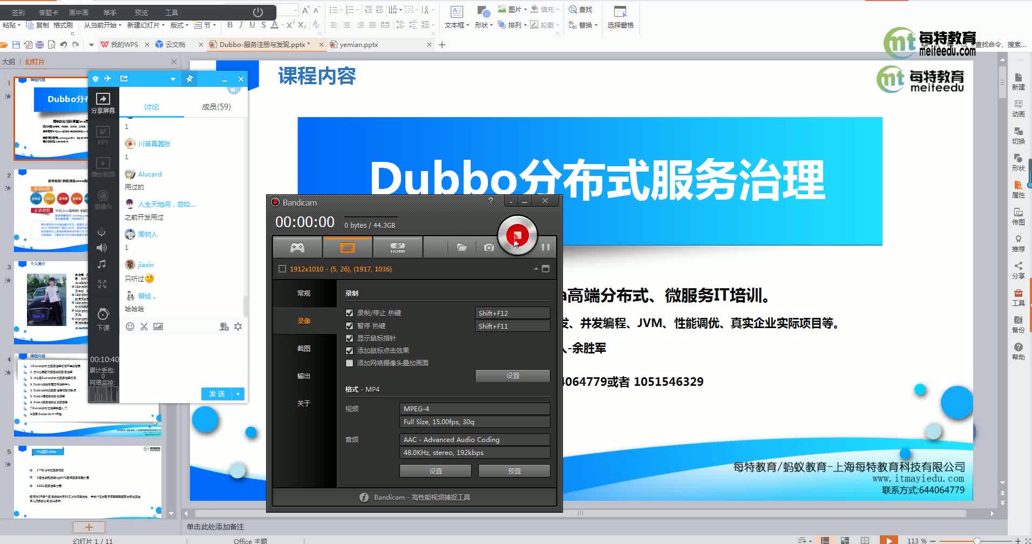1032x544 pixels.
Task: Open the 输出 tab in Bandicam
Action: click(x=304, y=376)
